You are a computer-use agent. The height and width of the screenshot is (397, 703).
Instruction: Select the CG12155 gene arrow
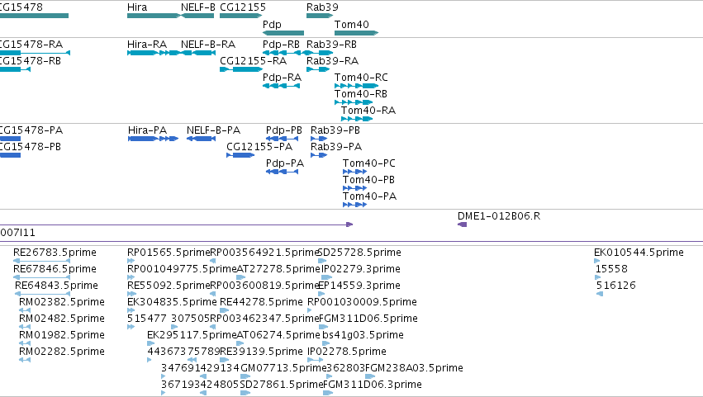click(x=240, y=16)
